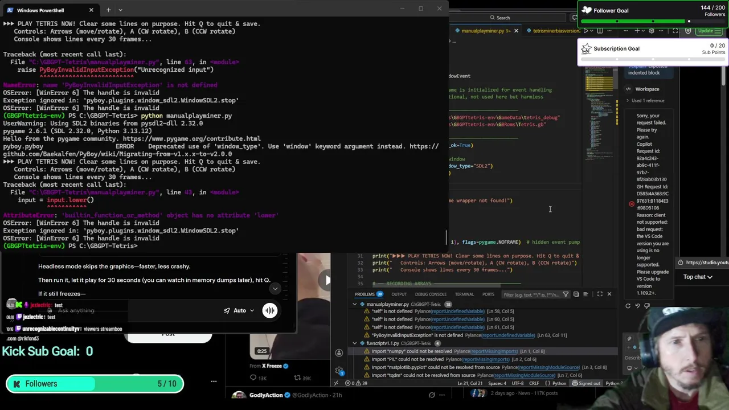Open the Problems tab
This screenshot has height=410, width=729.
point(369,294)
